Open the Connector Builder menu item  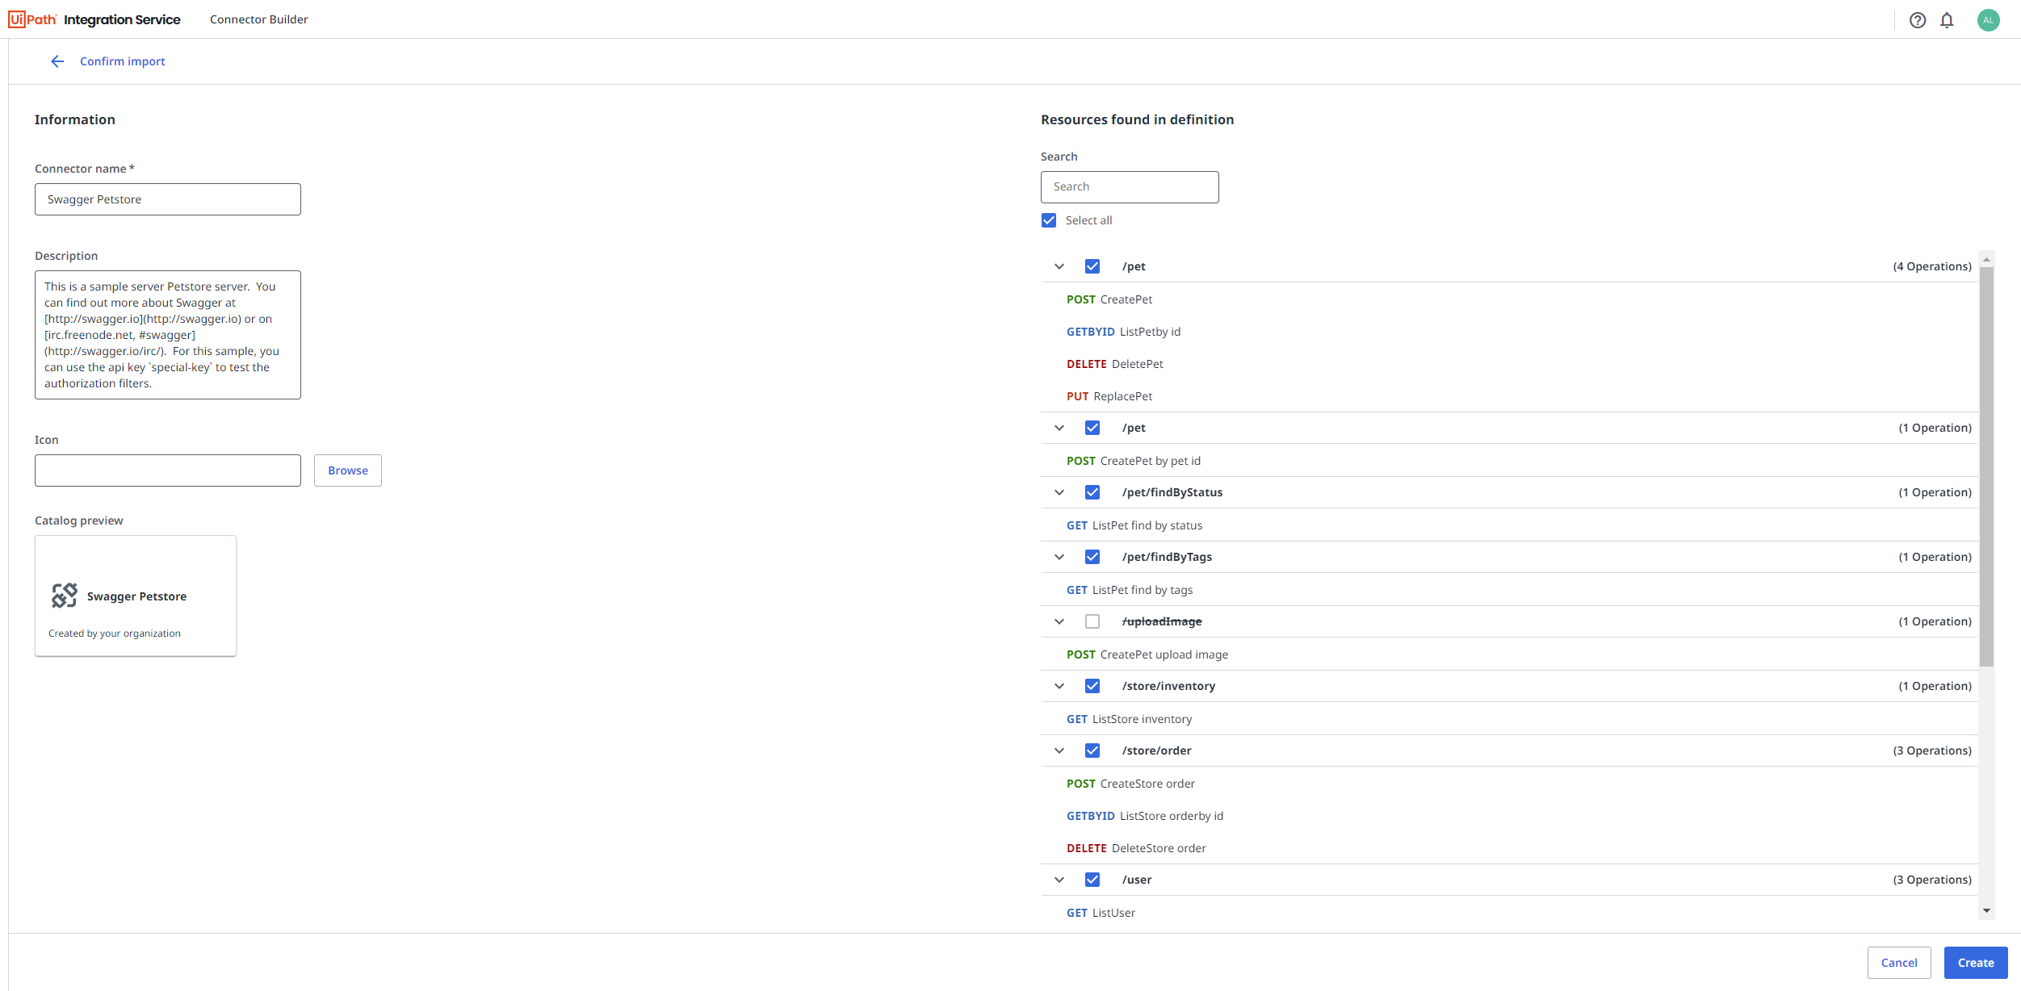point(258,19)
